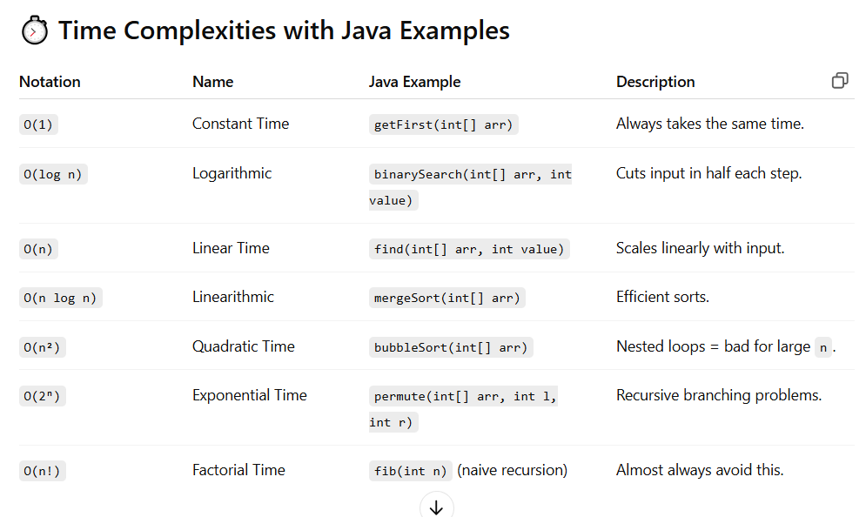Select the O(n log n) chip
This screenshot has height=517, width=866.
tap(61, 297)
